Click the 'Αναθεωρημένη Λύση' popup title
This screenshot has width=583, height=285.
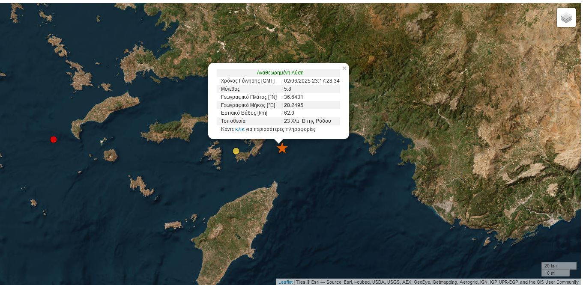280,73
